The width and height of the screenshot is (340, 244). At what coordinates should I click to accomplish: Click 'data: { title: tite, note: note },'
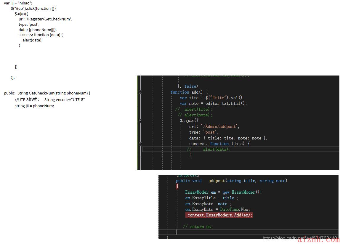coord(228,138)
